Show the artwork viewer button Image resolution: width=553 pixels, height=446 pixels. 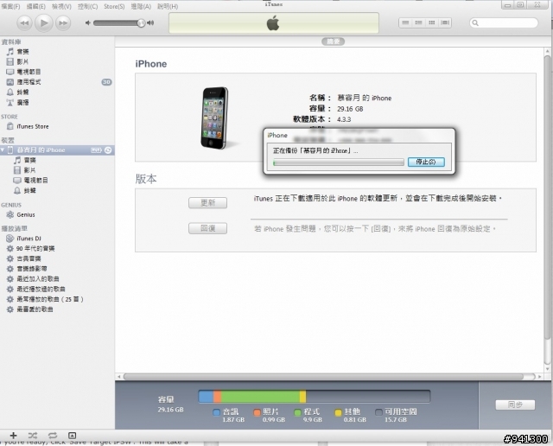pyautogui.click(x=72, y=436)
